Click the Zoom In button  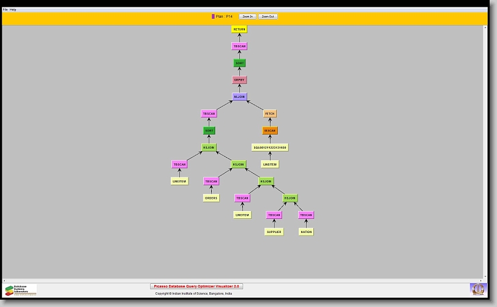click(x=247, y=17)
